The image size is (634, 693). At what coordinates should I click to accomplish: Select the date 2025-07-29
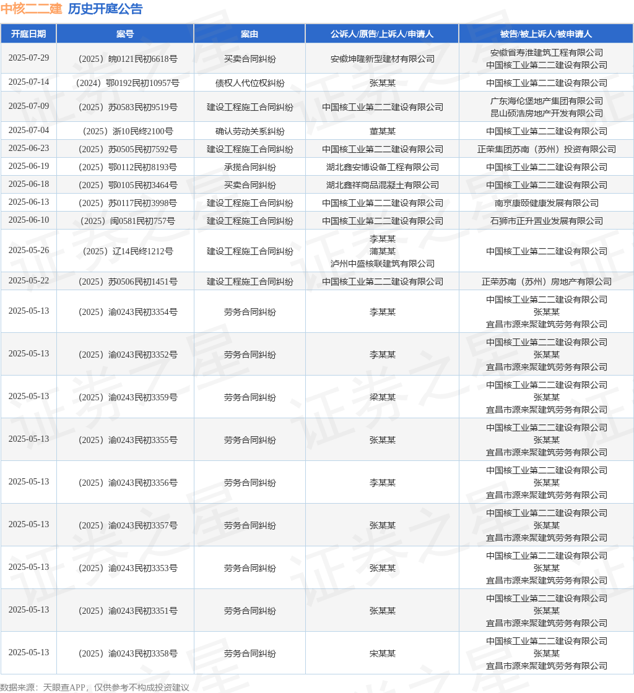(x=28, y=58)
